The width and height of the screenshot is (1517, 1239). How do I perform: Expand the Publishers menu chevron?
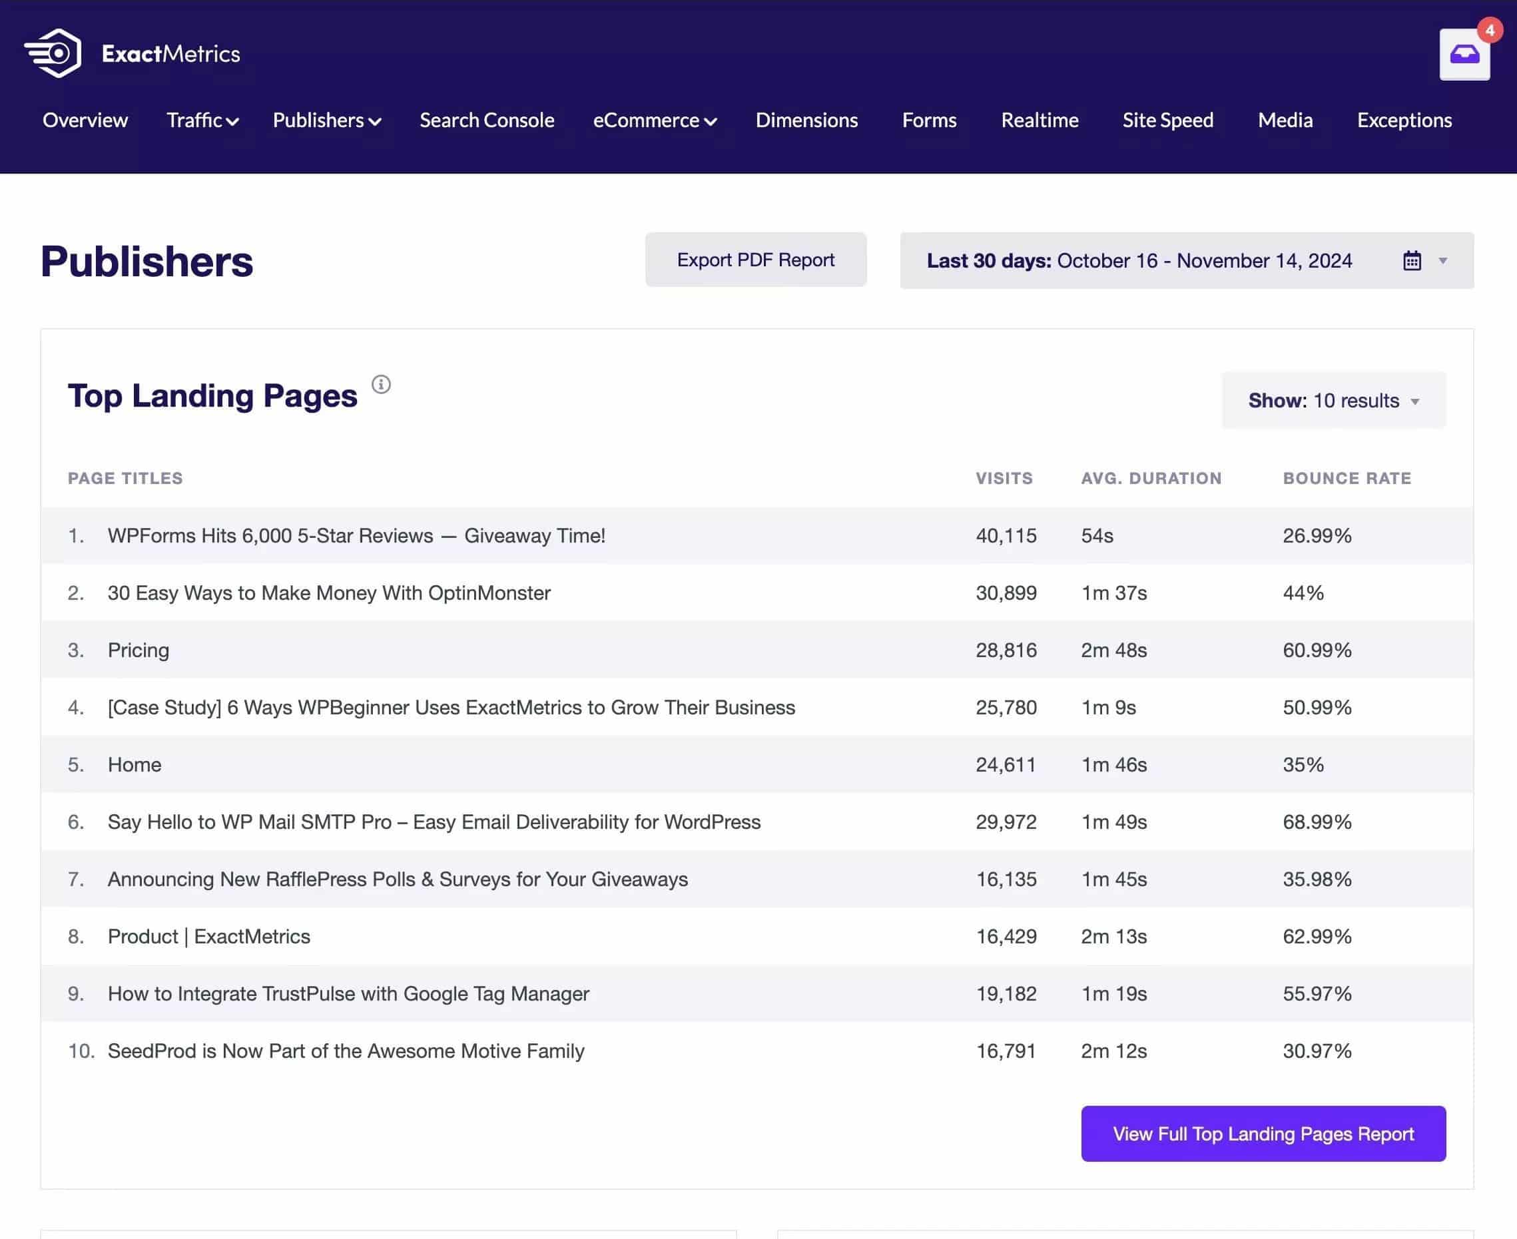pyautogui.click(x=375, y=122)
